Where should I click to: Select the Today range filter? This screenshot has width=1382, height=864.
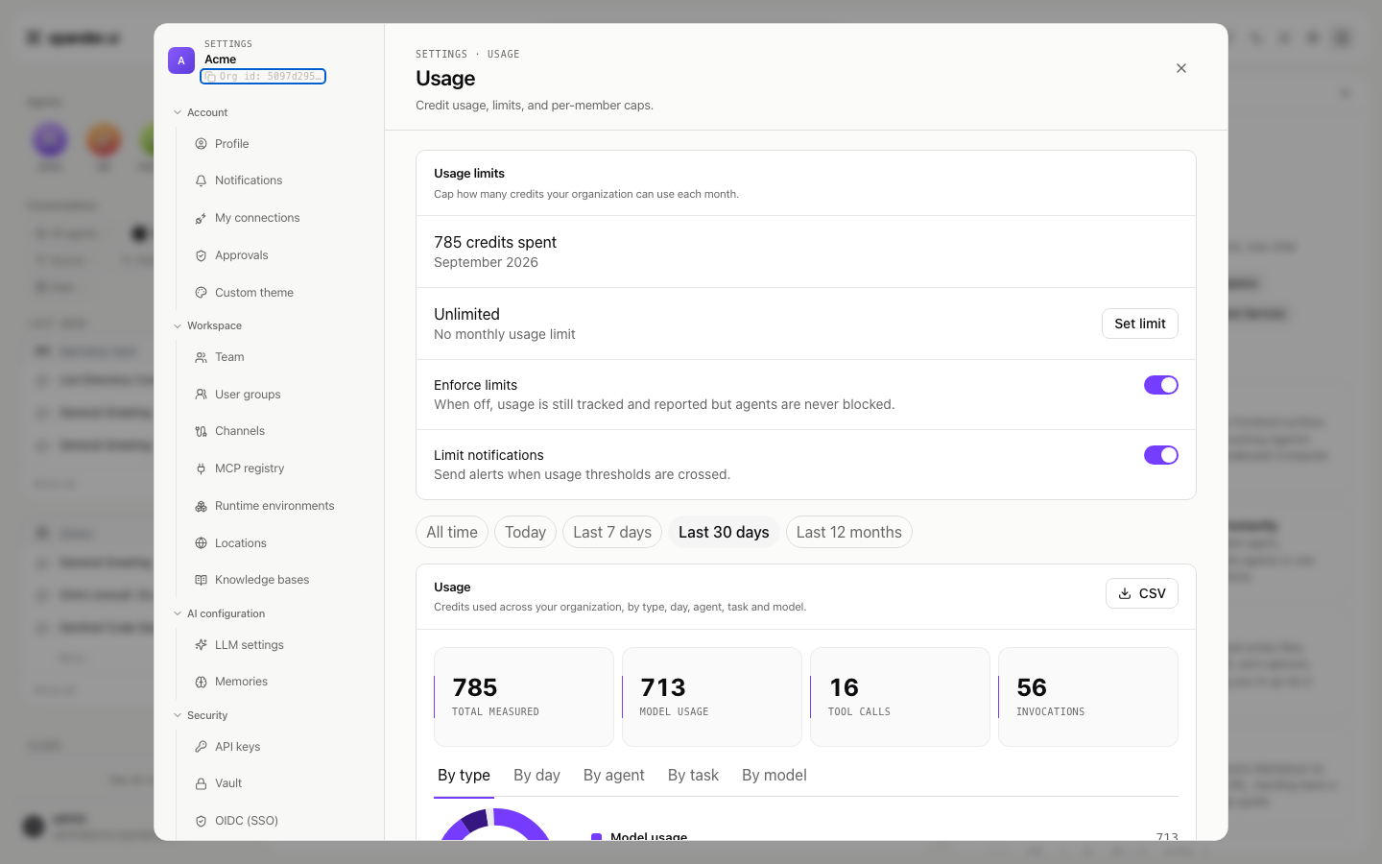tap(525, 532)
